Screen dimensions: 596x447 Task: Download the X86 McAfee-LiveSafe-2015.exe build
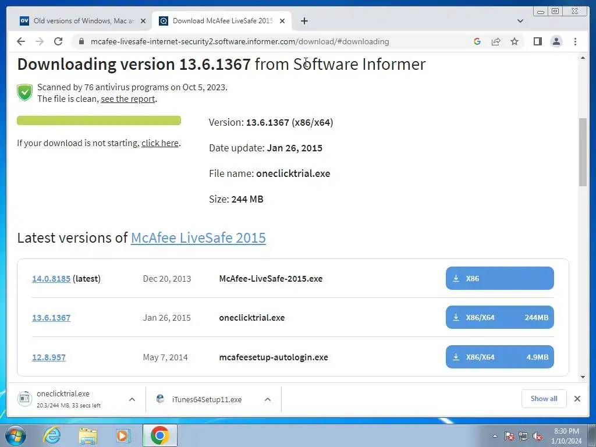click(500, 278)
